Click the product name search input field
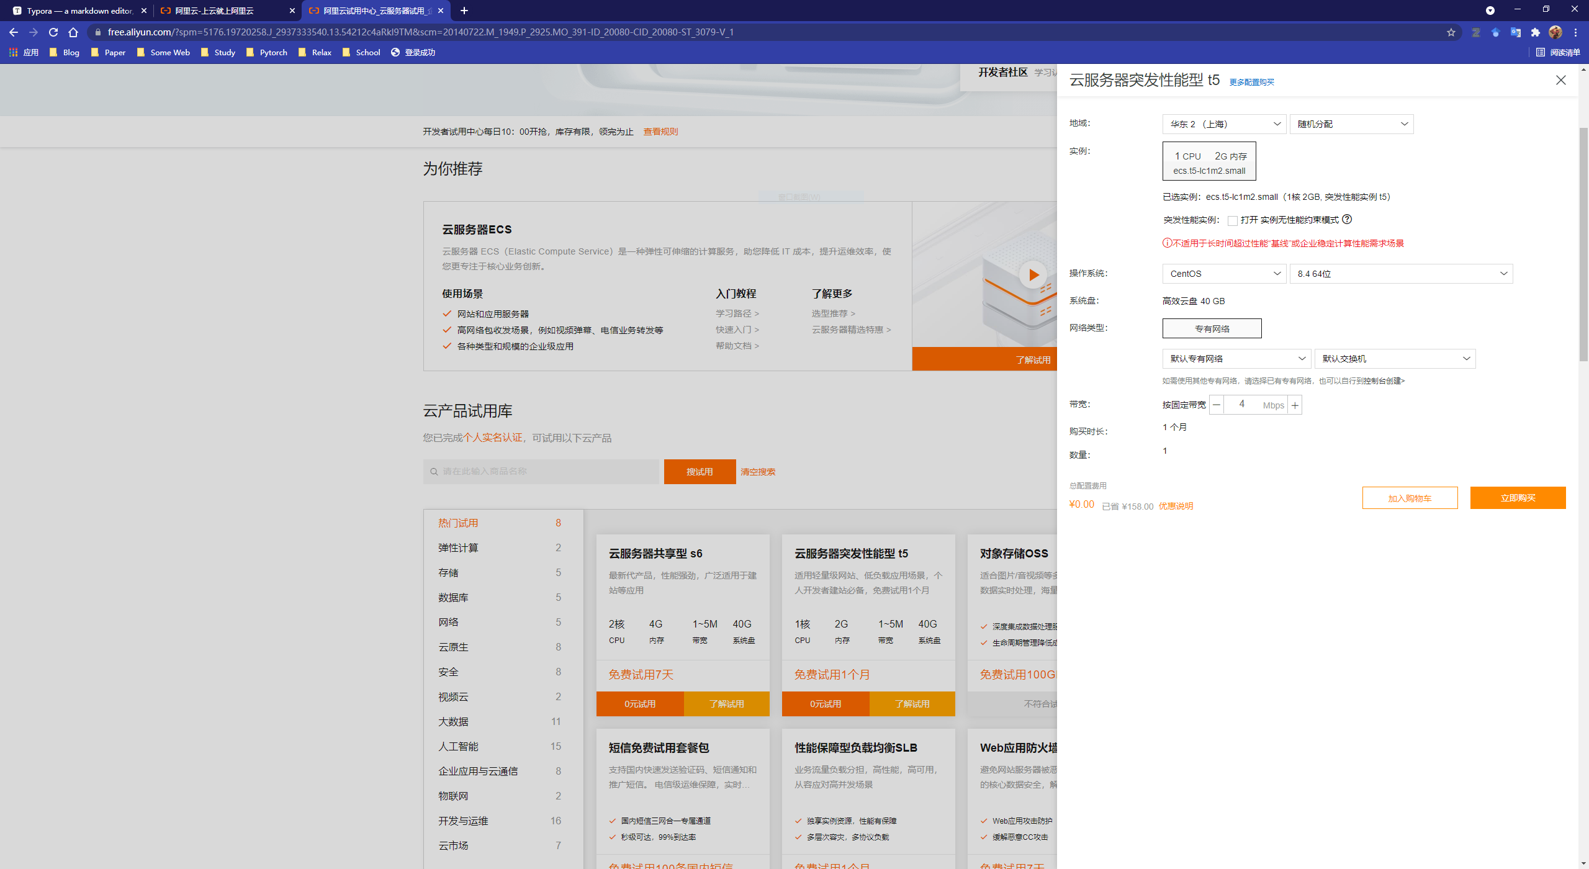 (540, 471)
